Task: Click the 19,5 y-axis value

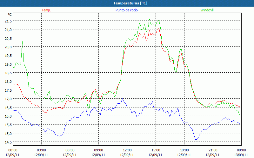Action: coord(8,56)
